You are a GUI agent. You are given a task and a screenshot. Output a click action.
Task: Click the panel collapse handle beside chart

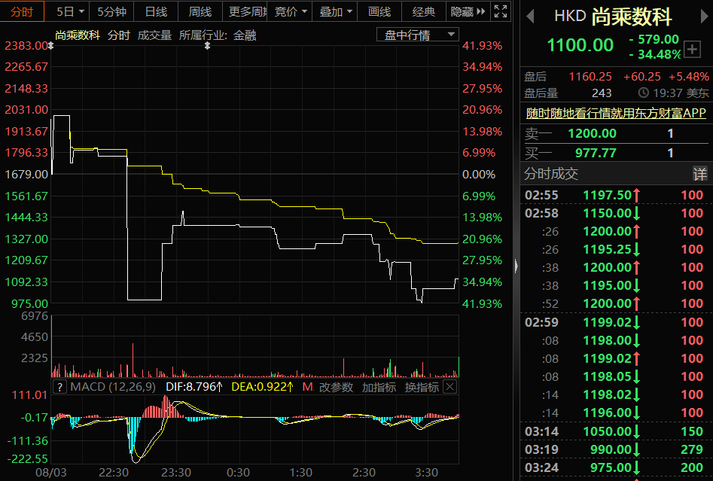tap(516, 265)
